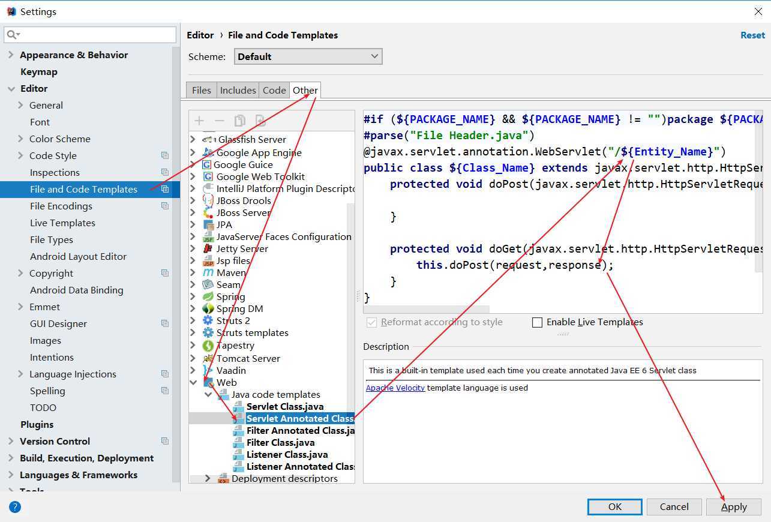Open the Plugins settings page
This screenshot has height=522, width=771.
(x=37, y=424)
